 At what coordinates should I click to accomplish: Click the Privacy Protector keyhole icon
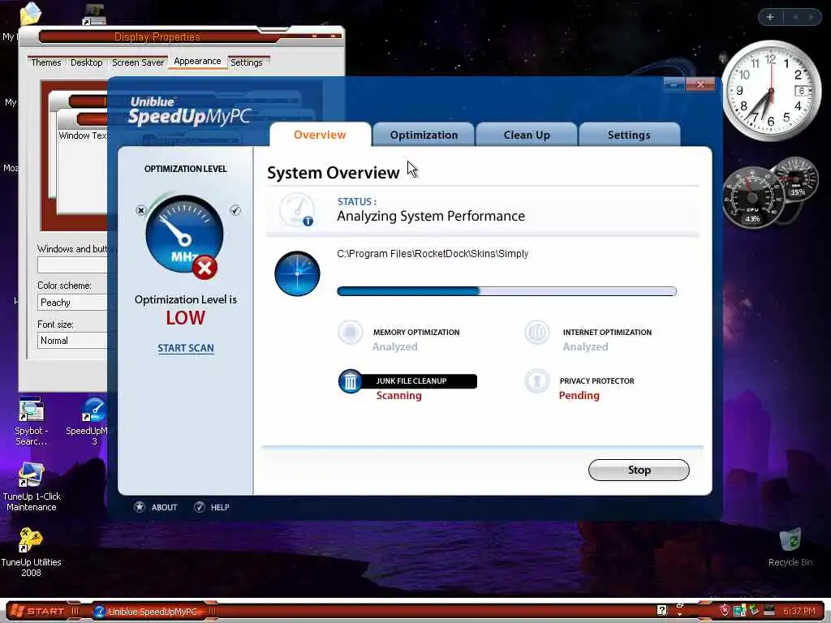click(537, 381)
